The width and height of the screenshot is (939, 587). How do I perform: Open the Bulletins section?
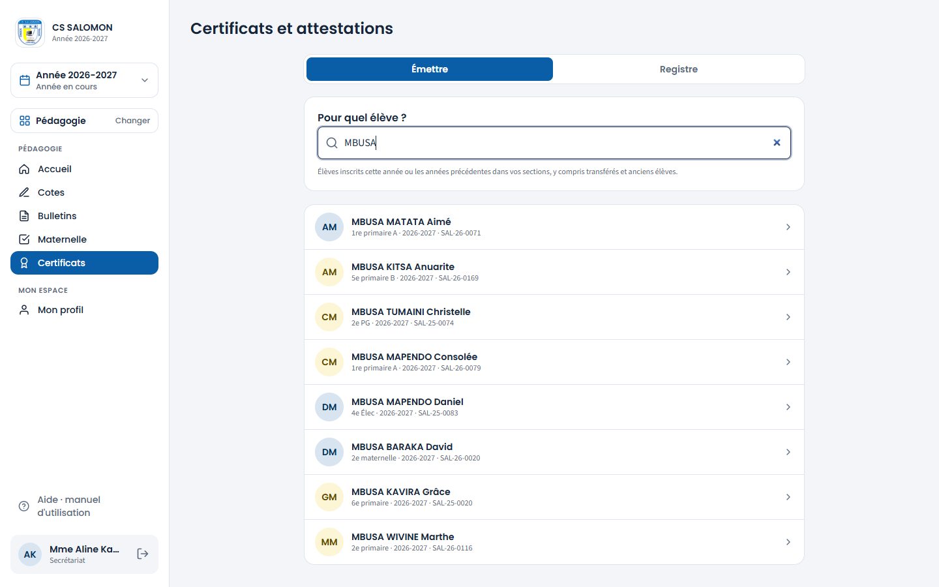(x=84, y=216)
